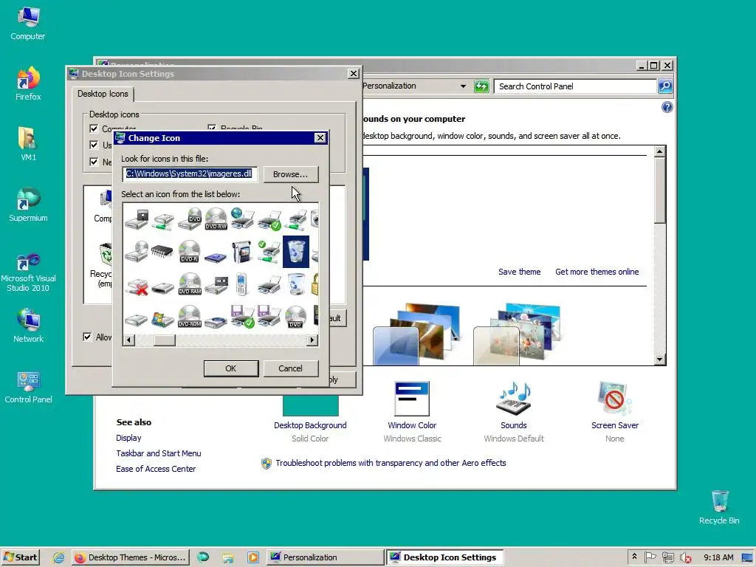Select the Desktop Icons tab
This screenshot has height=567, width=756.
coord(103,94)
